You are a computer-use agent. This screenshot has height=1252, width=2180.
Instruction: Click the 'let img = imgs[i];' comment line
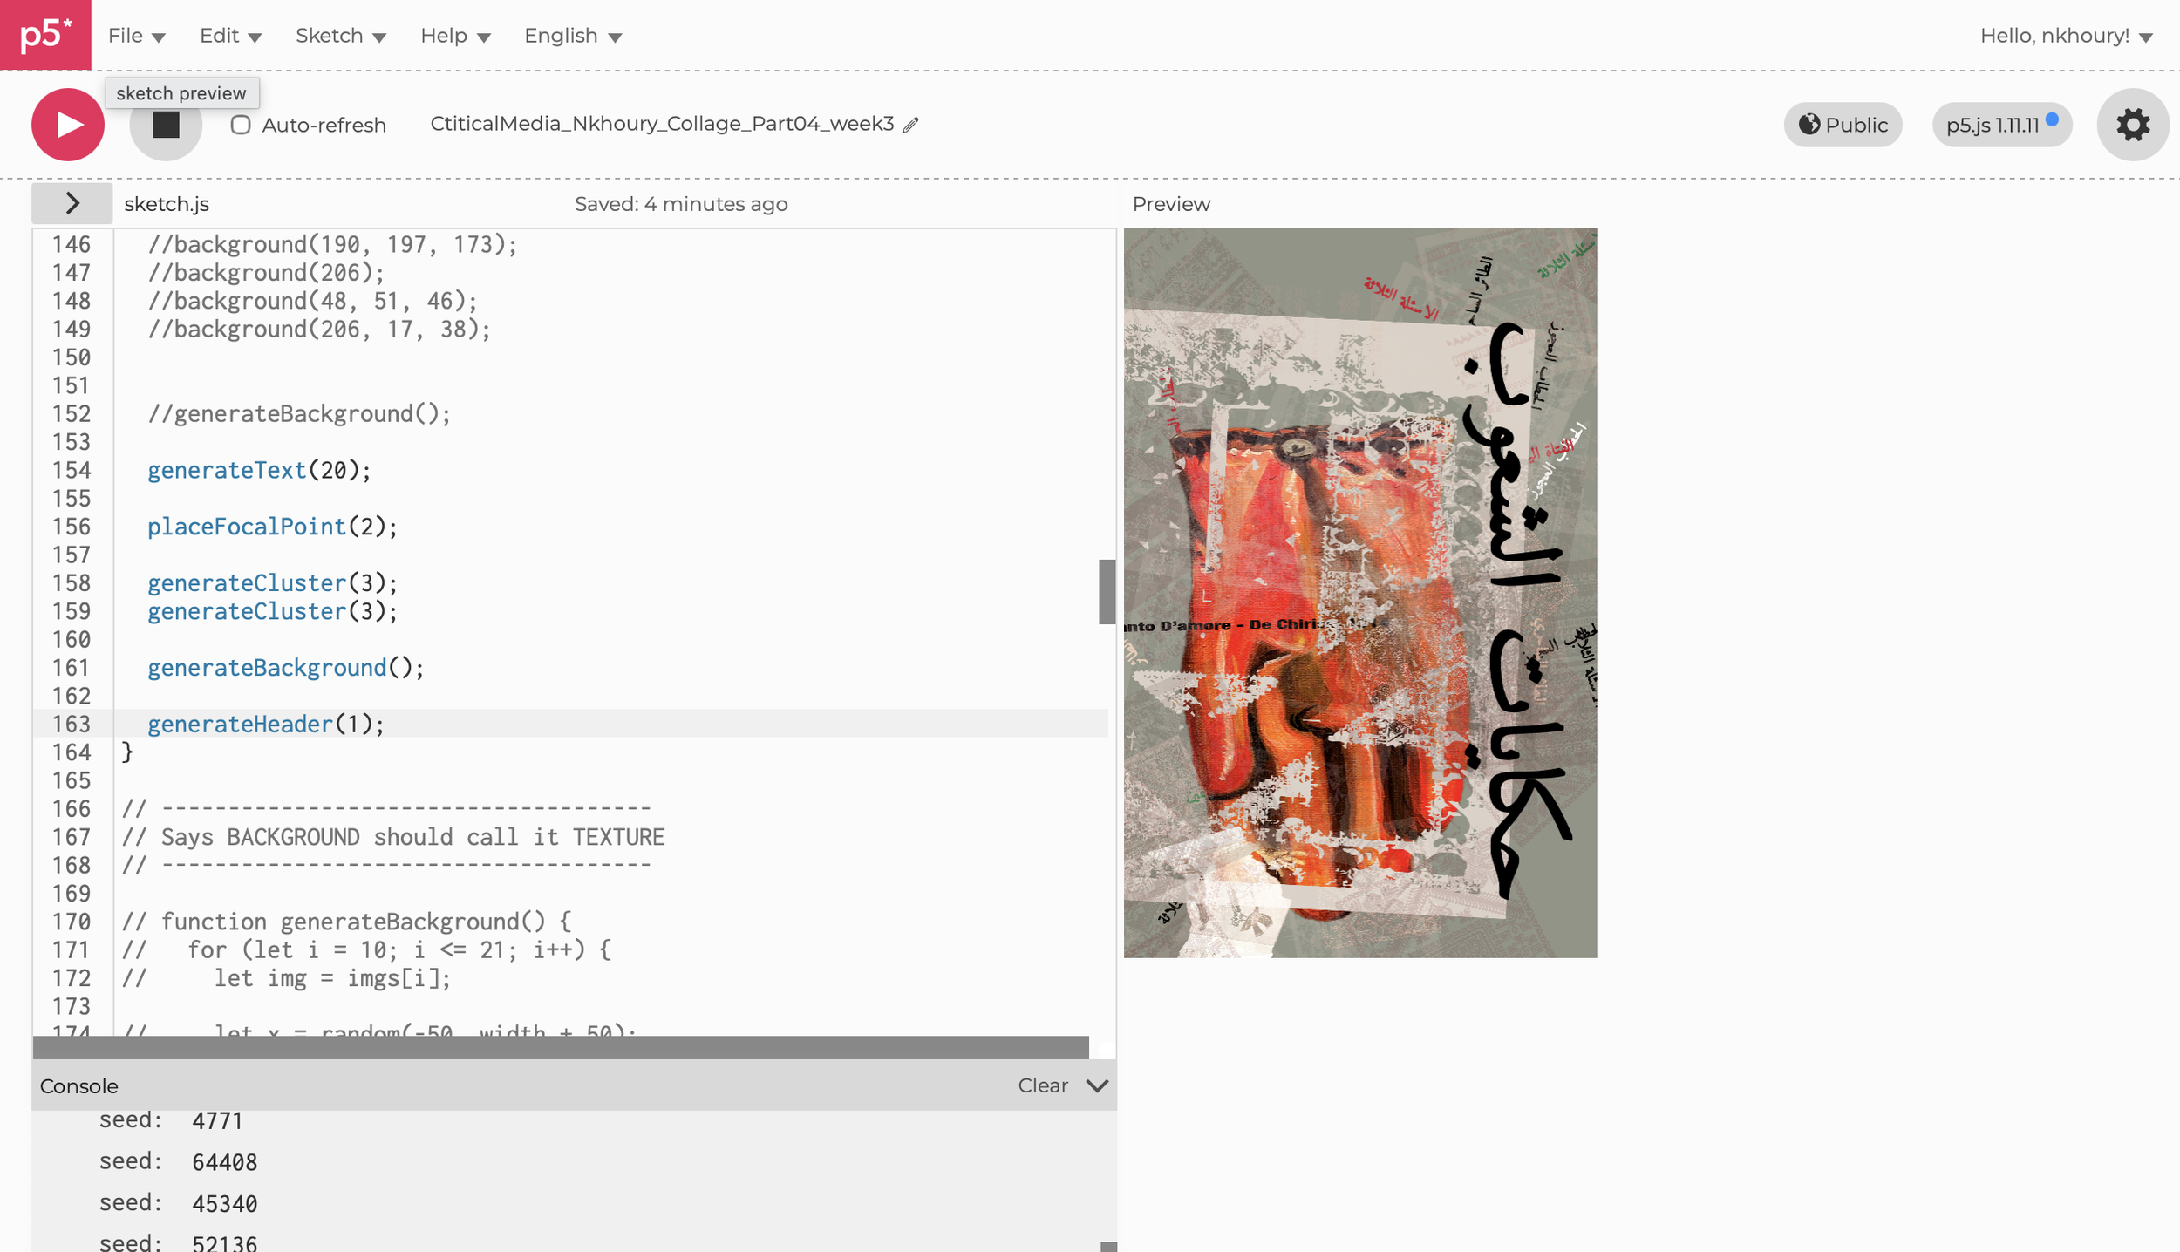[x=286, y=978]
